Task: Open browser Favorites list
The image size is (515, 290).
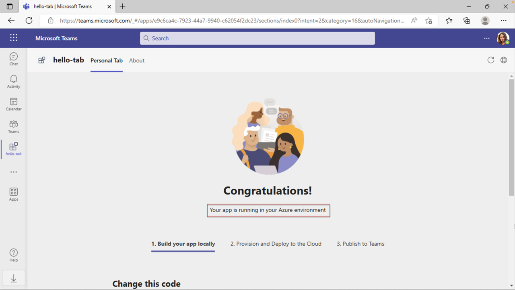Action: pos(449,21)
